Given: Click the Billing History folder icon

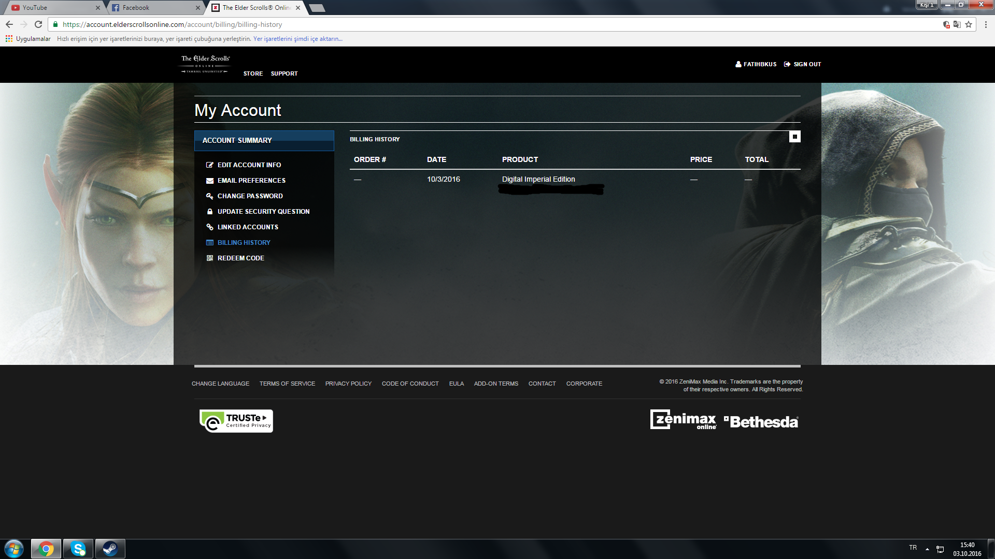Looking at the screenshot, I should click(210, 242).
